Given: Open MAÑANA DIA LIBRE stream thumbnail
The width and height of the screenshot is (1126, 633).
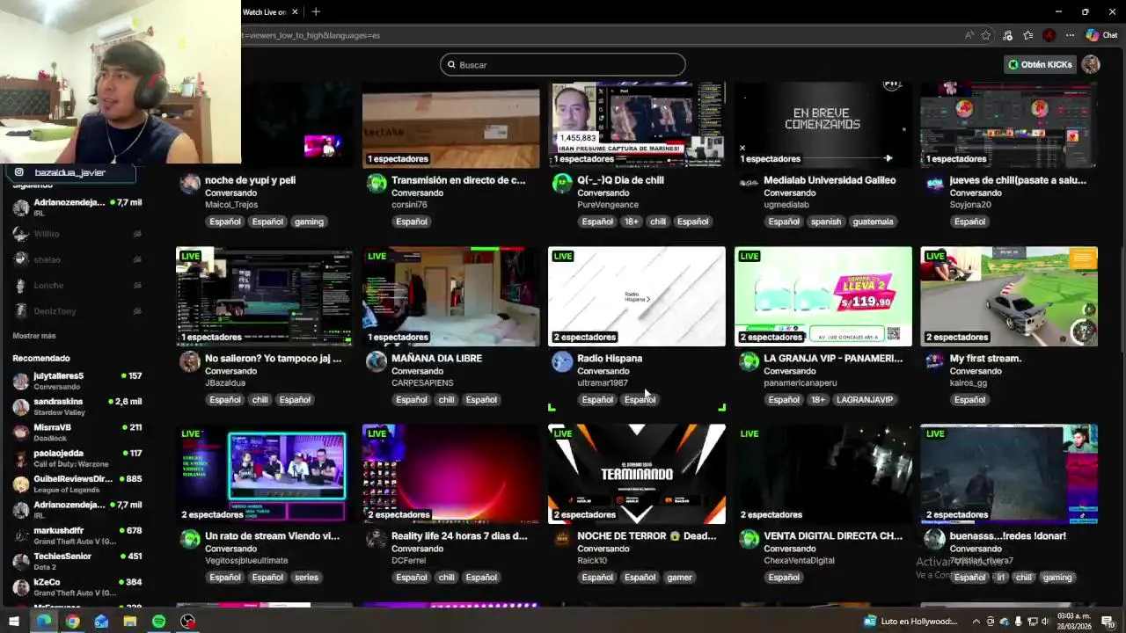Looking at the screenshot, I should pyautogui.click(x=450, y=296).
